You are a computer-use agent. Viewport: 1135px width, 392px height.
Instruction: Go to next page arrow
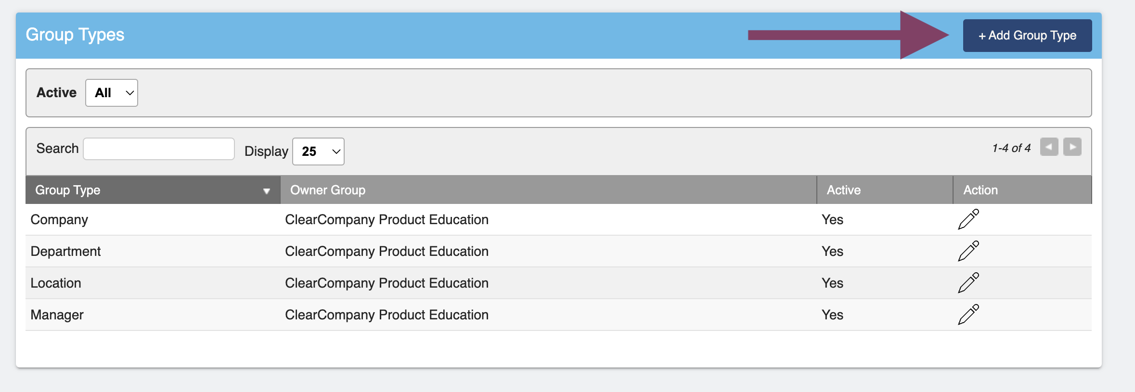pyautogui.click(x=1072, y=147)
